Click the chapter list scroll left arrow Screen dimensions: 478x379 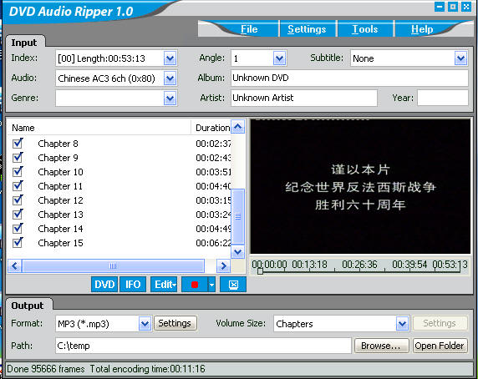tap(15, 266)
